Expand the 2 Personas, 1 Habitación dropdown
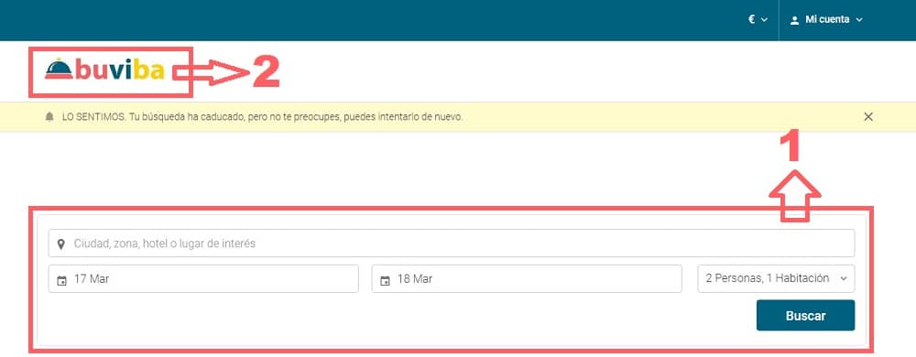916x357 pixels. [776, 279]
